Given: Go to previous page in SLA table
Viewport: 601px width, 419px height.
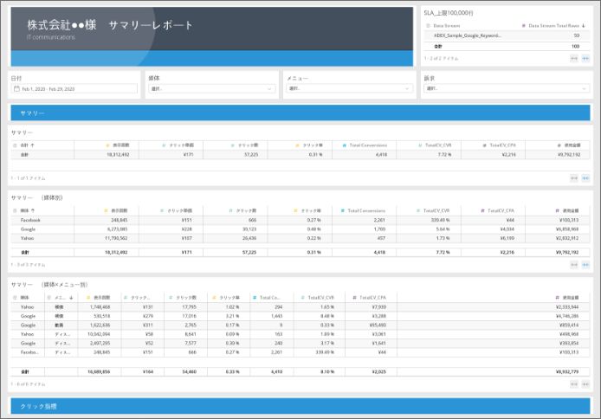Looking at the screenshot, I should point(574,59).
